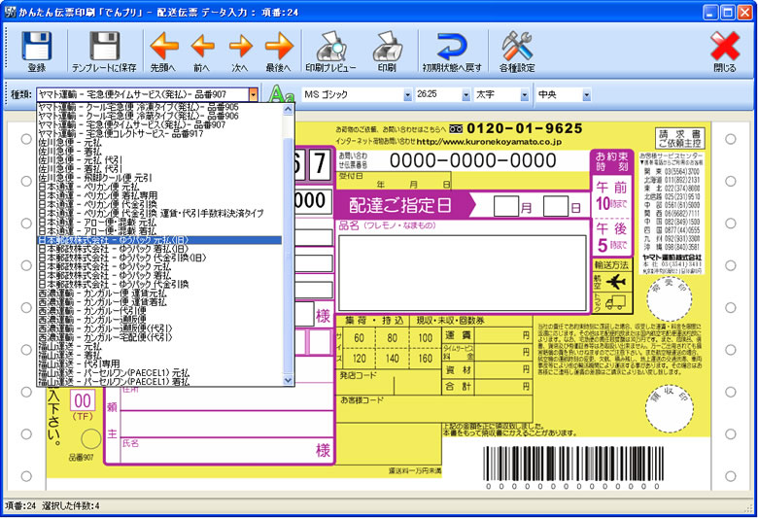Choose 西濃運輸 - カンガルー便 運賃元払
The width and height of the screenshot is (758, 518).
pyautogui.click(x=159, y=294)
